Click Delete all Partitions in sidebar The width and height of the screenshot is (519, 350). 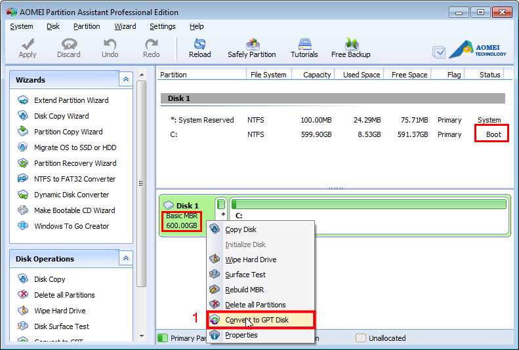coord(64,295)
